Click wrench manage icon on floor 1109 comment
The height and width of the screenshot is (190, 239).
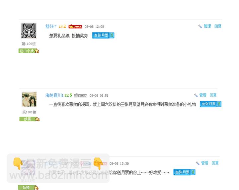(x=200, y=26)
